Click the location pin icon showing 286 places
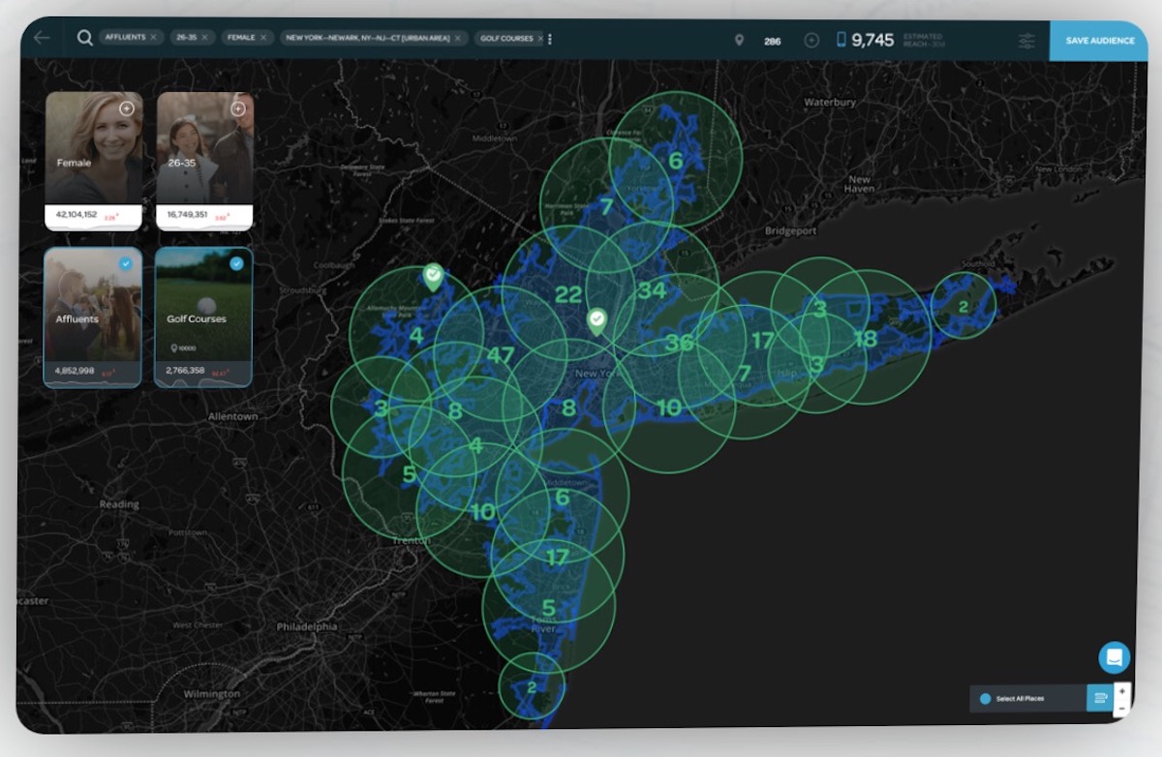The height and width of the screenshot is (757, 1162). tap(741, 41)
